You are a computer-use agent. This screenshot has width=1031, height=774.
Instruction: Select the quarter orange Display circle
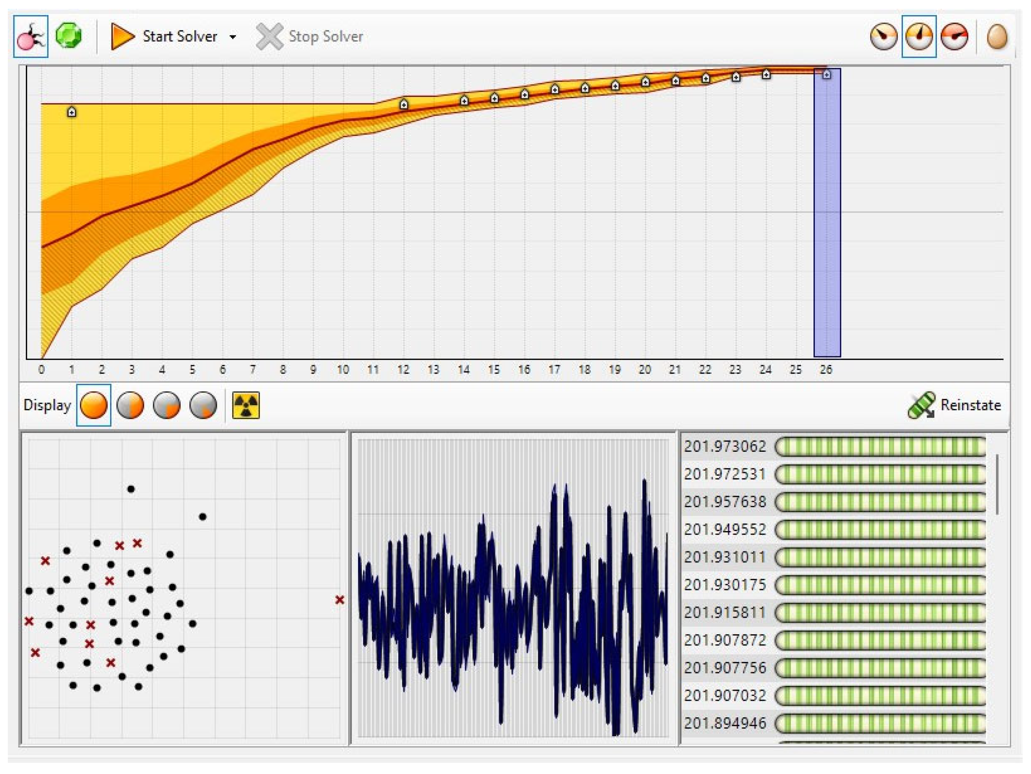click(x=166, y=405)
